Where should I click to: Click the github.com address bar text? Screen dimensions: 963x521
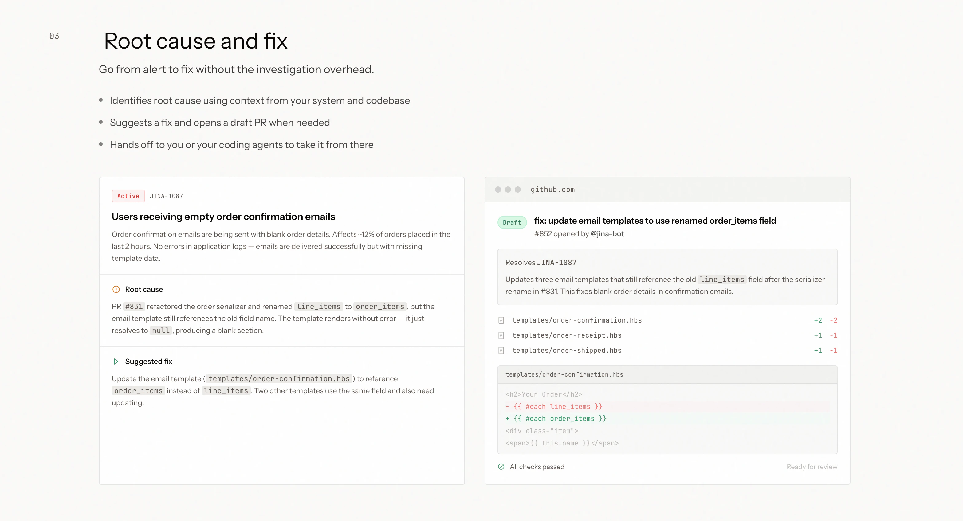pos(552,190)
